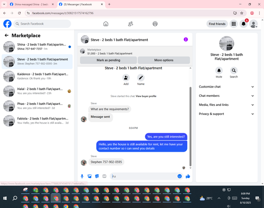Image resolution: width=264 pixels, height=208 pixels.
Task: Open Kaidence's Marketplace conversation
Action: click(x=37, y=76)
